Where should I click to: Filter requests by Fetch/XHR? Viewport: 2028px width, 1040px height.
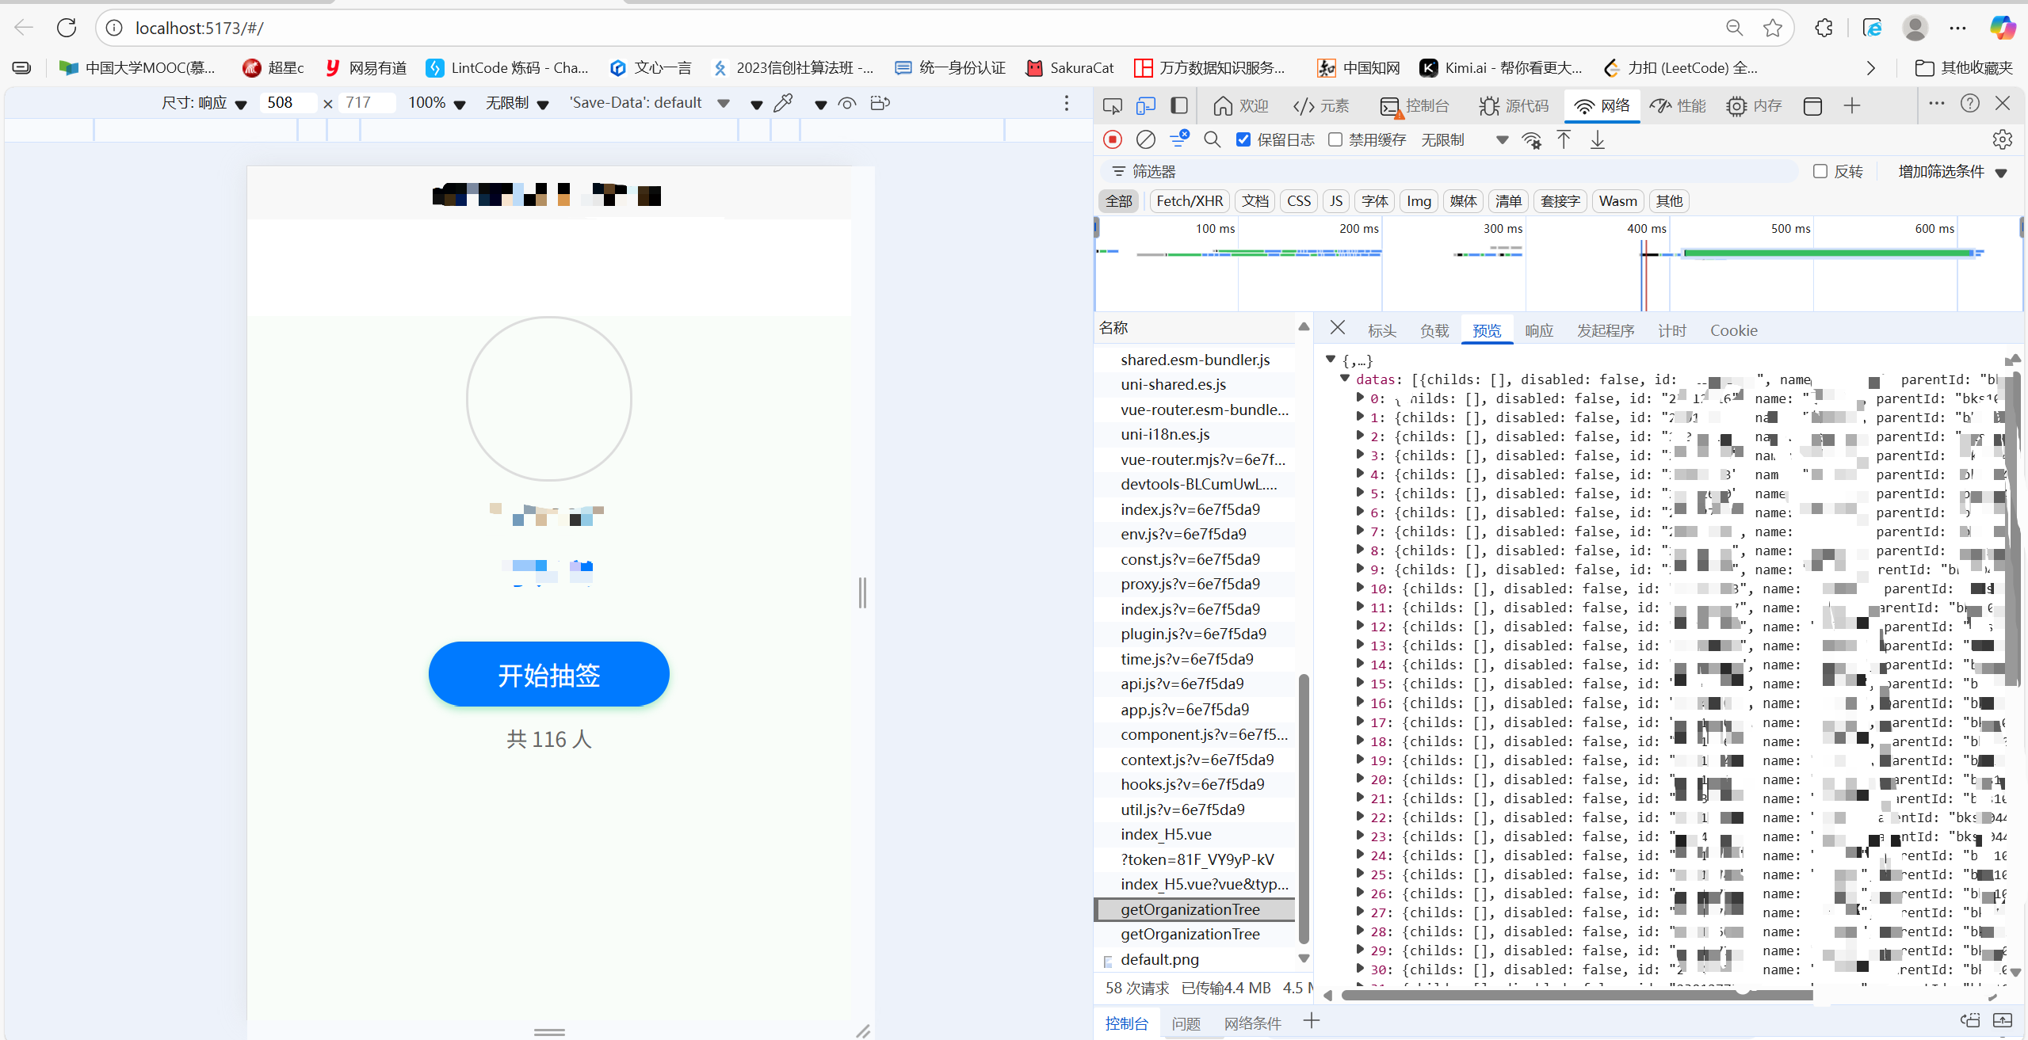(x=1189, y=200)
